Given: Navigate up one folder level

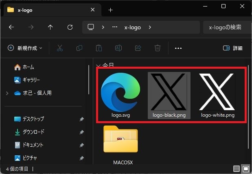Looking at the screenshot, I should point(50,27).
